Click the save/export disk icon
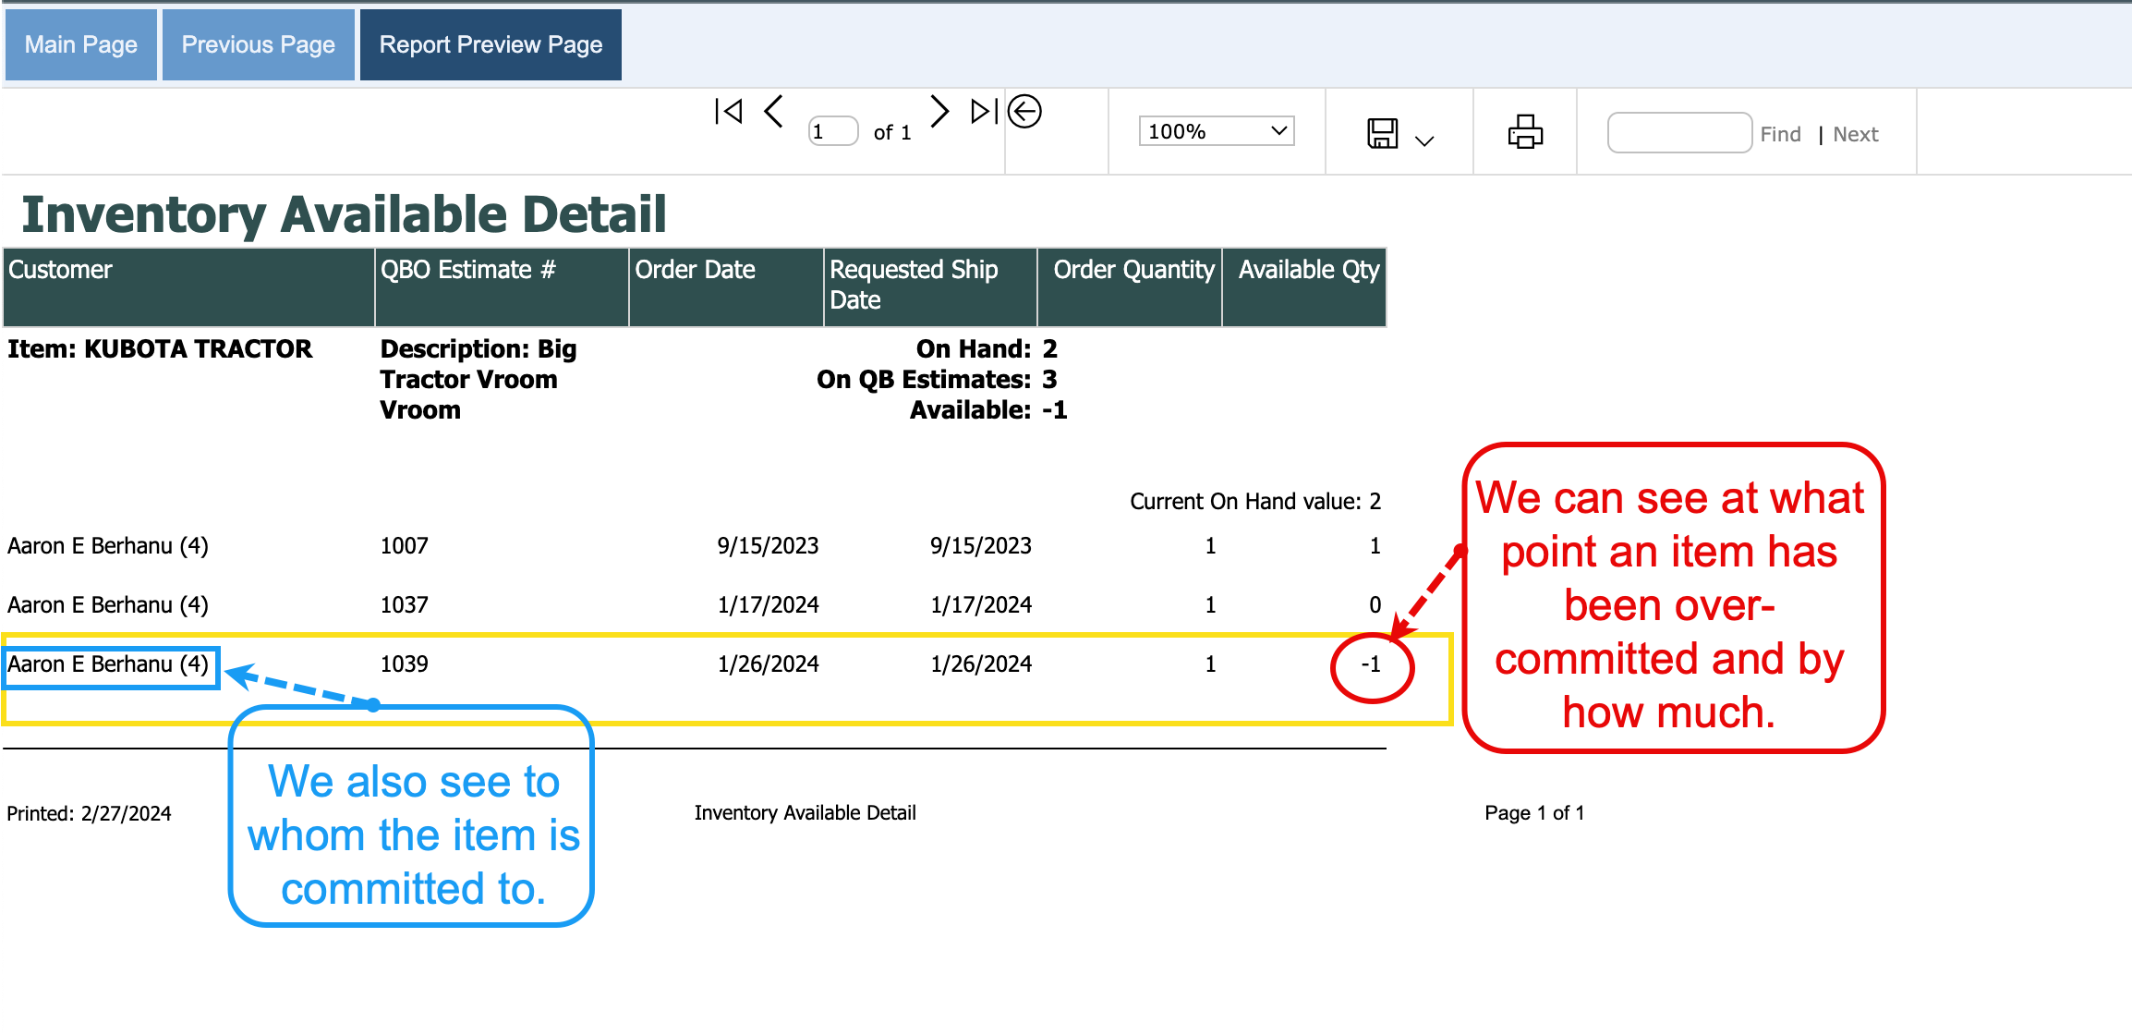This screenshot has height=1035, width=2132. 1382,133
